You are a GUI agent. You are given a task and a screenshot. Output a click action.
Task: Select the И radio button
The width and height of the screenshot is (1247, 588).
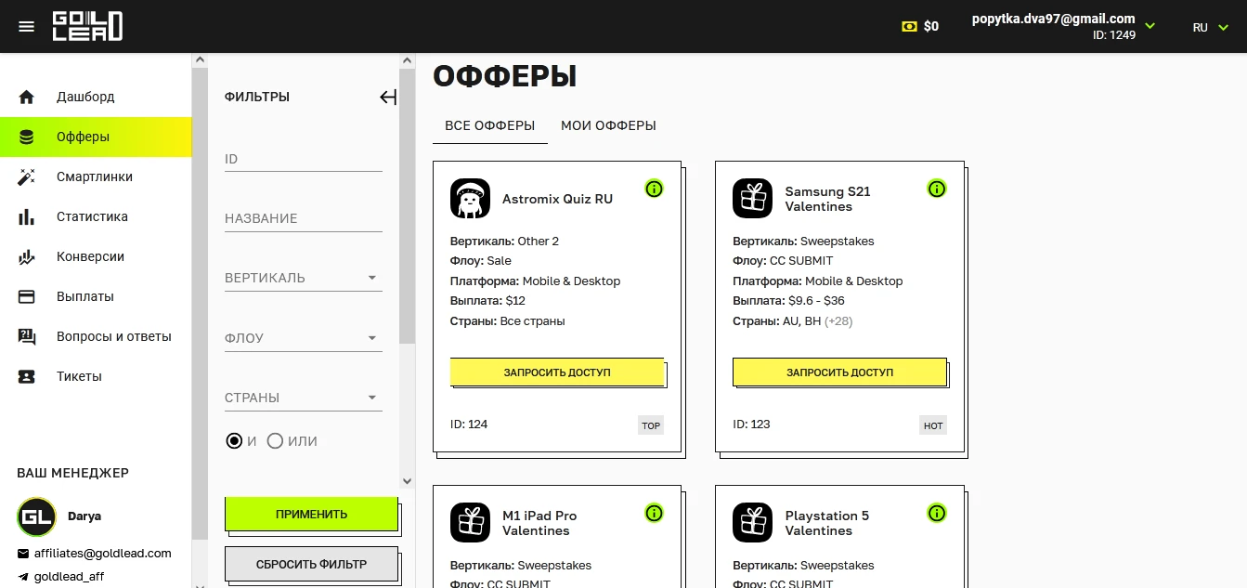tap(234, 441)
